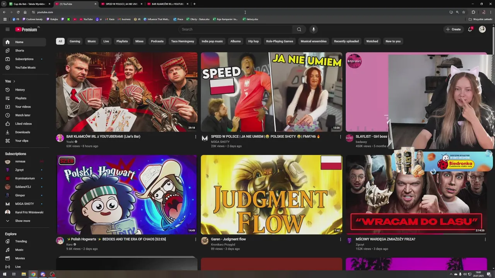The width and height of the screenshot is (495, 278).
Task: Open options menu for MŚCIWY WARDĘGA video
Action: (485, 239)
